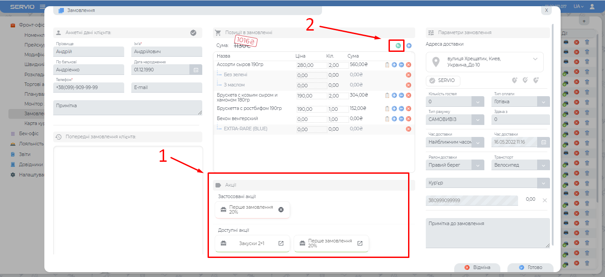Increase quantity of Брускета с козьим сыром
This screenshot has height=277, width=605.
[x=394, y=95]
